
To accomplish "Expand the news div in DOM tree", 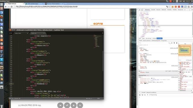I will click(144, 24).
